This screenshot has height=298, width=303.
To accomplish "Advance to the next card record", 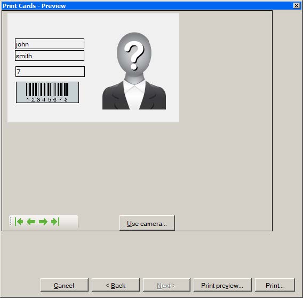I will click(43, 222).
